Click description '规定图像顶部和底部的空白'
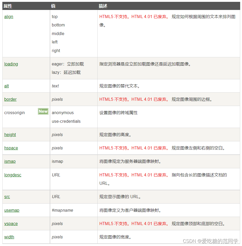This screenshot has width=242, height=246. pyautogui.click(x=198, y=223)
